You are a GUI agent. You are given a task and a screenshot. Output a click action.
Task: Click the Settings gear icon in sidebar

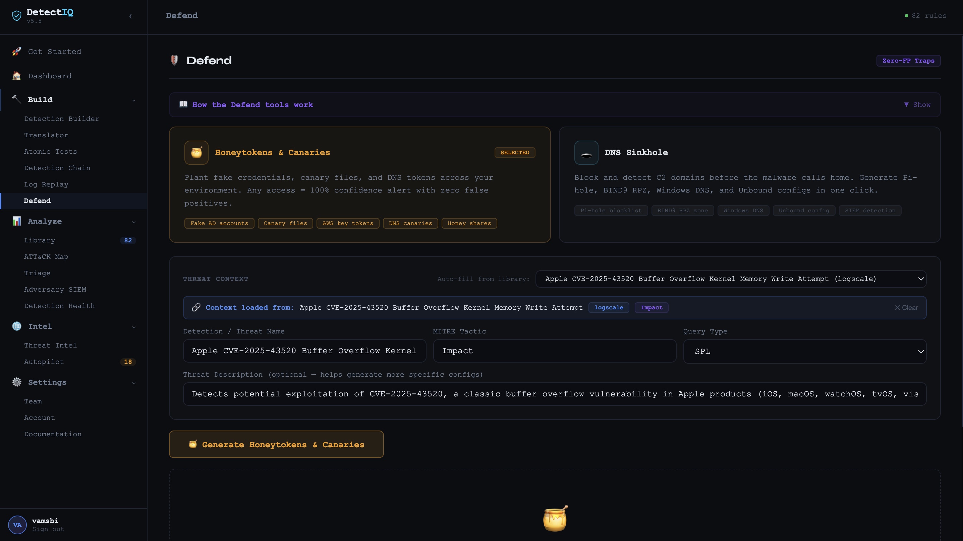16,382
